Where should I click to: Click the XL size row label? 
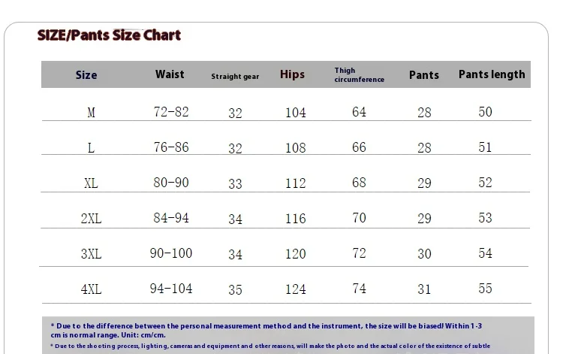91,183
